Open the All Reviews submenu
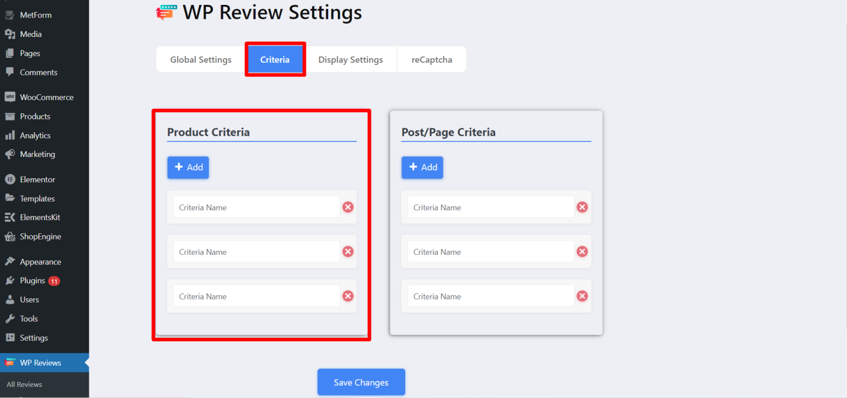This screenshot has height=398, width=847. coord(24,384)
